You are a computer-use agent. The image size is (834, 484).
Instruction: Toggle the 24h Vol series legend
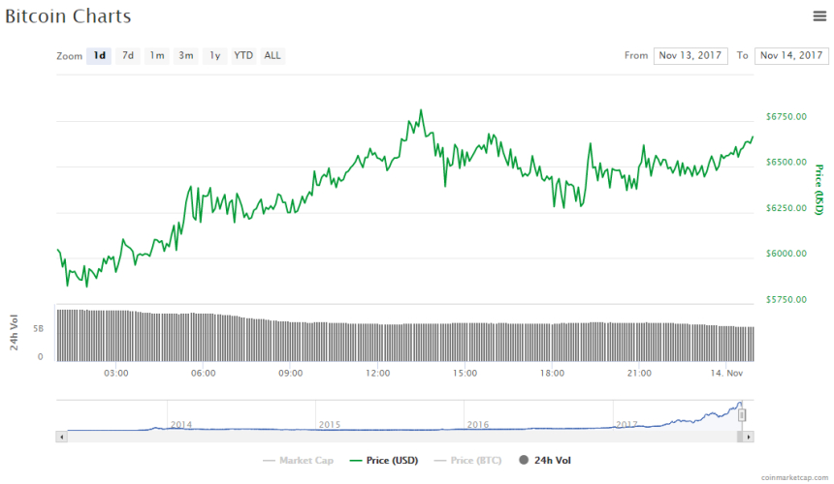pos(545,460)
